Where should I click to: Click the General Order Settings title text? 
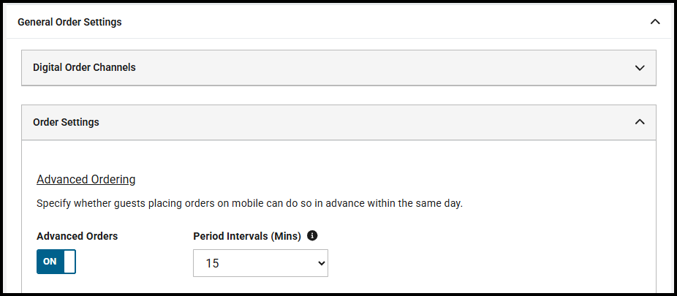[x=69, y=22]
